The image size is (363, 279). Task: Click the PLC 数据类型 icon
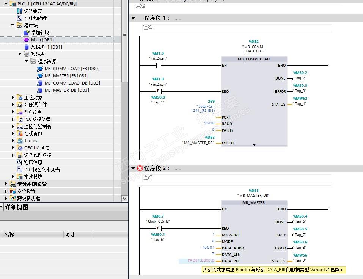coord(19,119)
